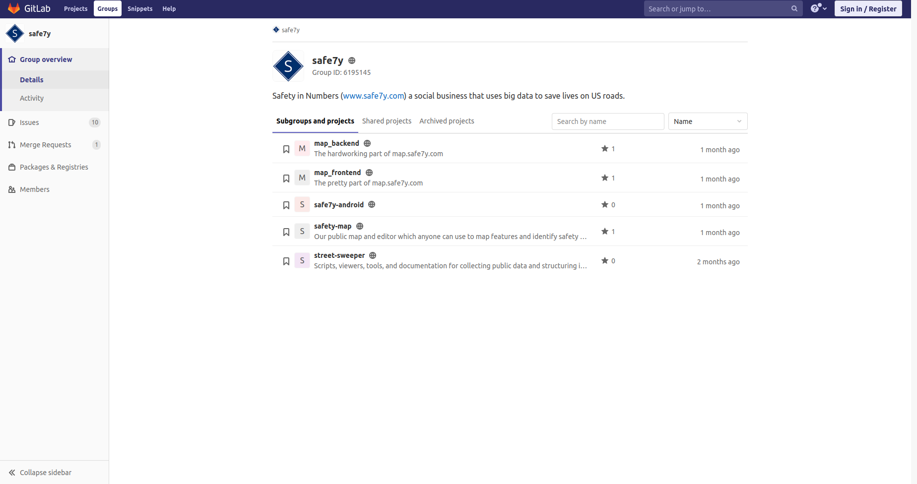Click Sign in / Register button
917x484 pixels.
[x=868, y=8]
